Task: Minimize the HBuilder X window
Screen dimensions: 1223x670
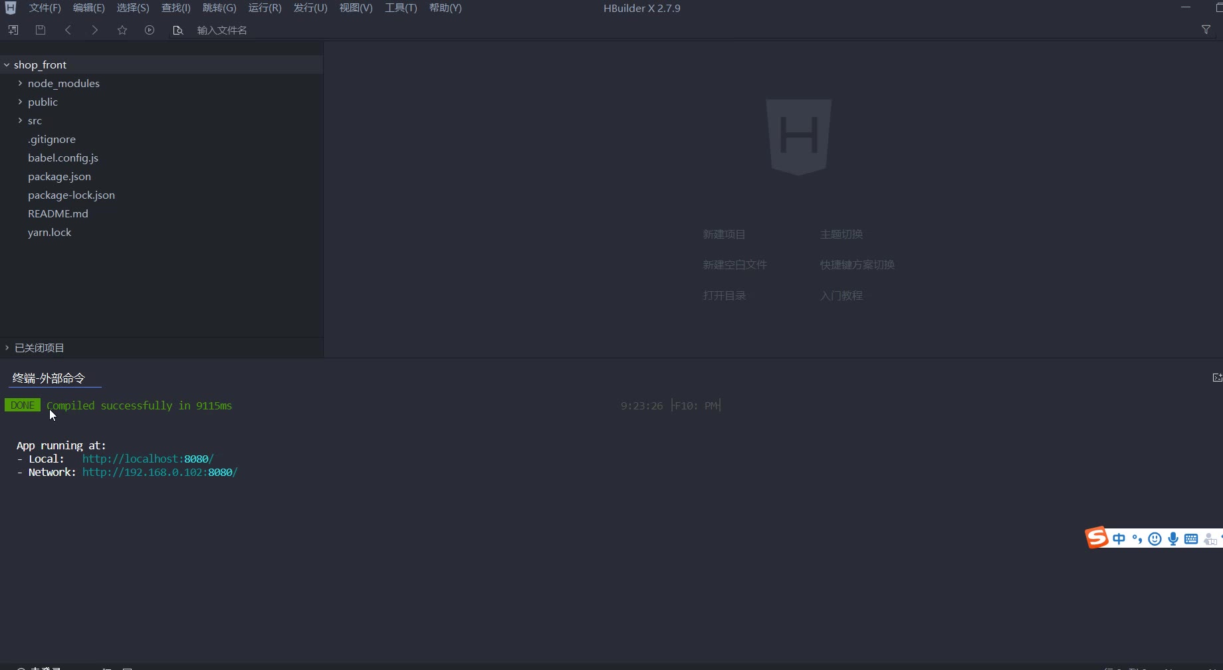Action: point(1186,7)
